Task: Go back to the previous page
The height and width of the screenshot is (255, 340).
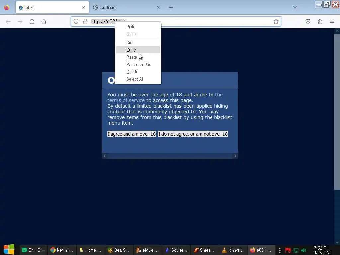Action: (x=8, y=22)
